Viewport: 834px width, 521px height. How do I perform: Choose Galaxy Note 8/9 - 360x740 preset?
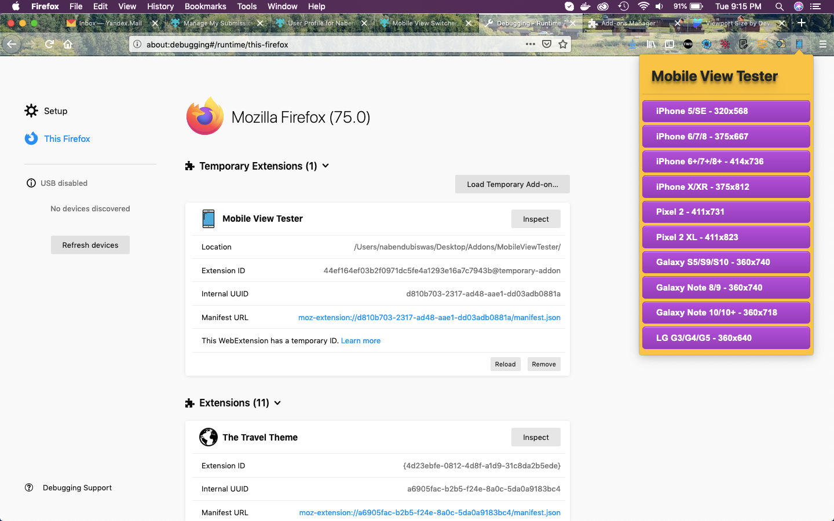tap(726, 288)
